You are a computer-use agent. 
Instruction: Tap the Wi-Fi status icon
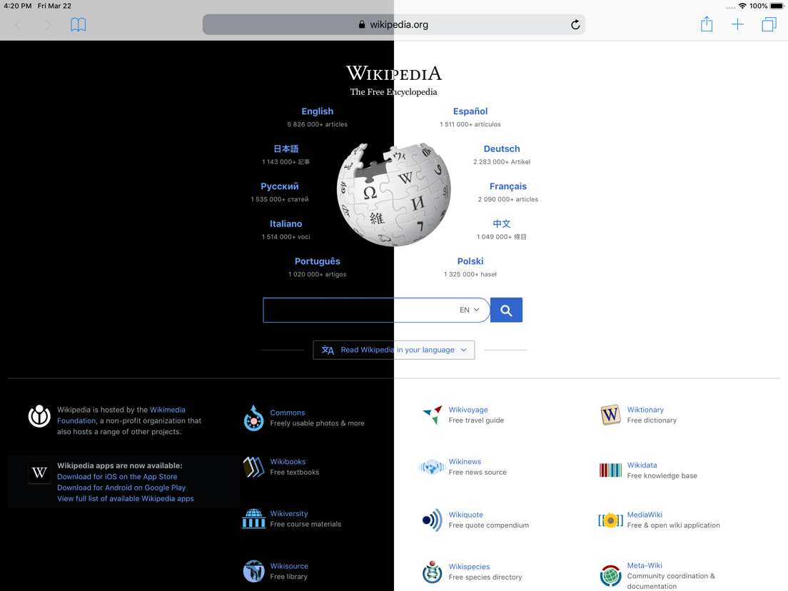coord(742,6)
